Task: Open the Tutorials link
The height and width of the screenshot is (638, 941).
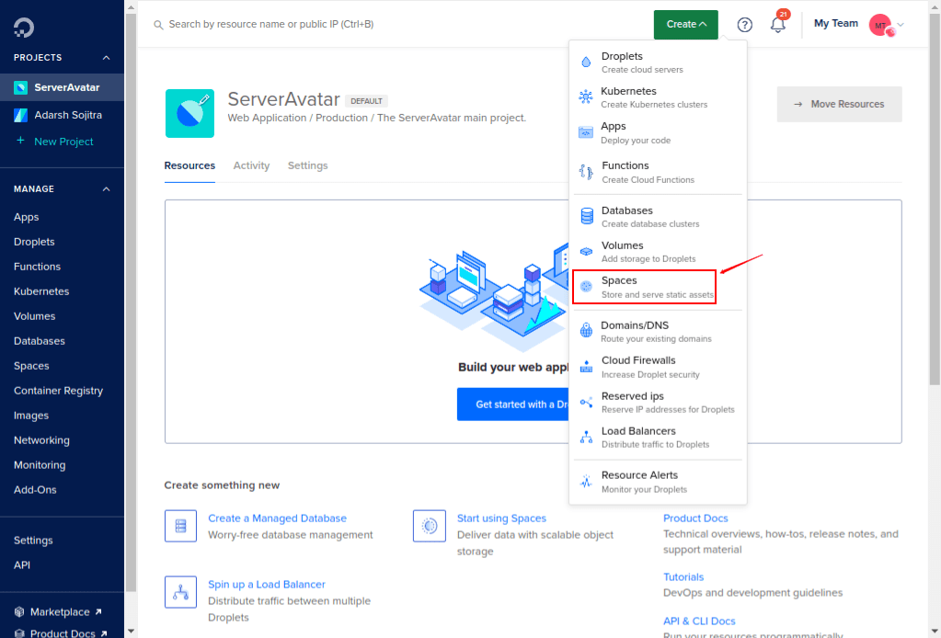Action: 683,576
